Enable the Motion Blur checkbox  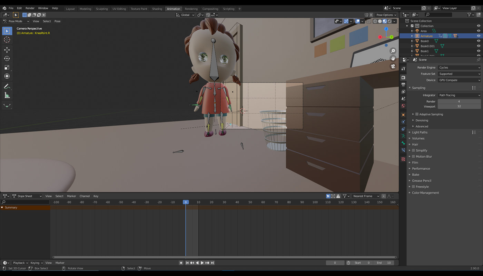pyautogui.click(x=413, y=157)
